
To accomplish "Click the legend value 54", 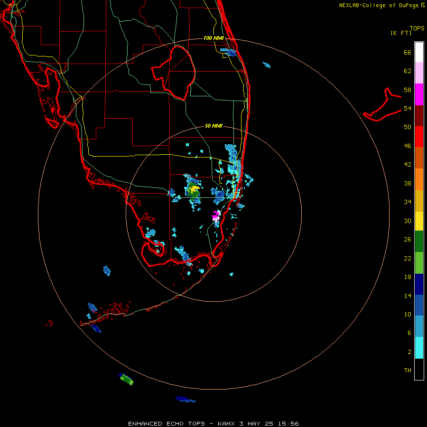I will click(x=408, y=108).
